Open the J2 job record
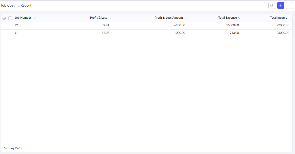Screen dimensions: 295x154 tap(16, 25)
